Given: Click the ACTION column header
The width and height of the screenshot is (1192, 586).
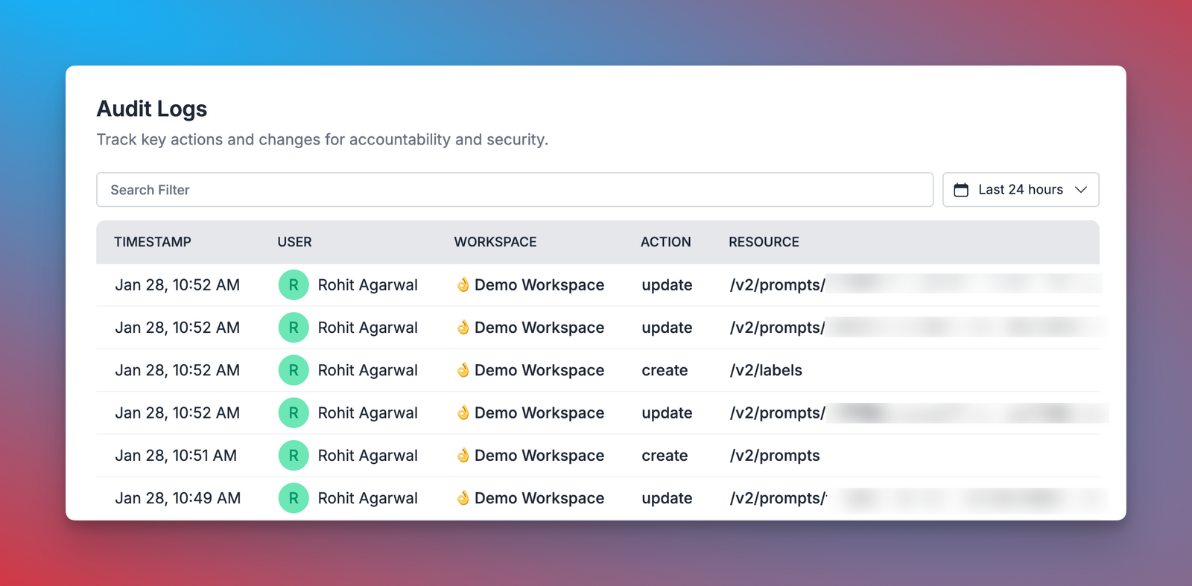Looking at the screenshot, I should [x=666, y=242].
